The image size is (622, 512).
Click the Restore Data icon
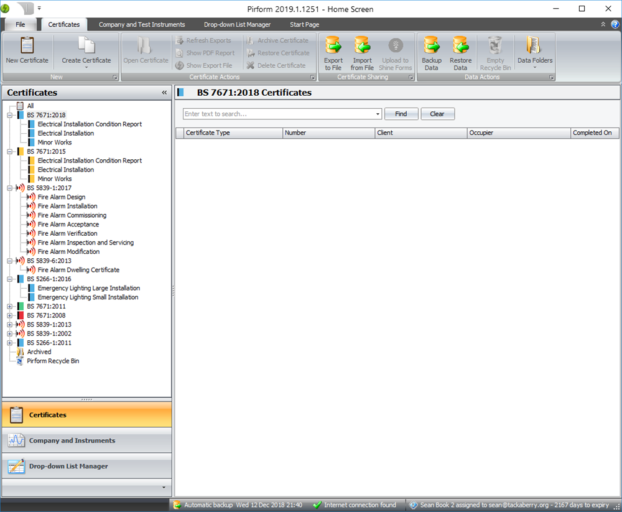pos(460,46)
